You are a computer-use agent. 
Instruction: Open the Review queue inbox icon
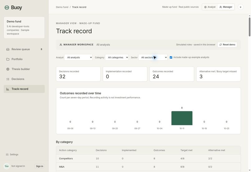pyautogui.click(x=8, y=49)
